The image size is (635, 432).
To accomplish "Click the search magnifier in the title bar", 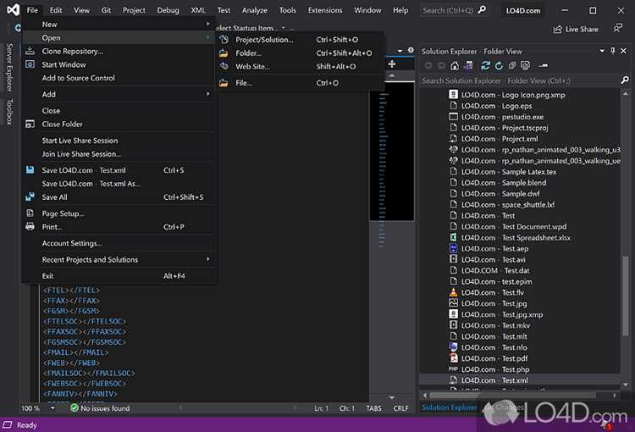I will [x=482, y=9].
